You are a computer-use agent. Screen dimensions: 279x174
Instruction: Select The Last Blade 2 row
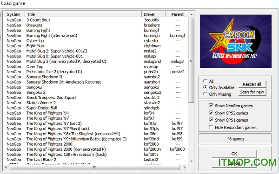click(96, 160)
